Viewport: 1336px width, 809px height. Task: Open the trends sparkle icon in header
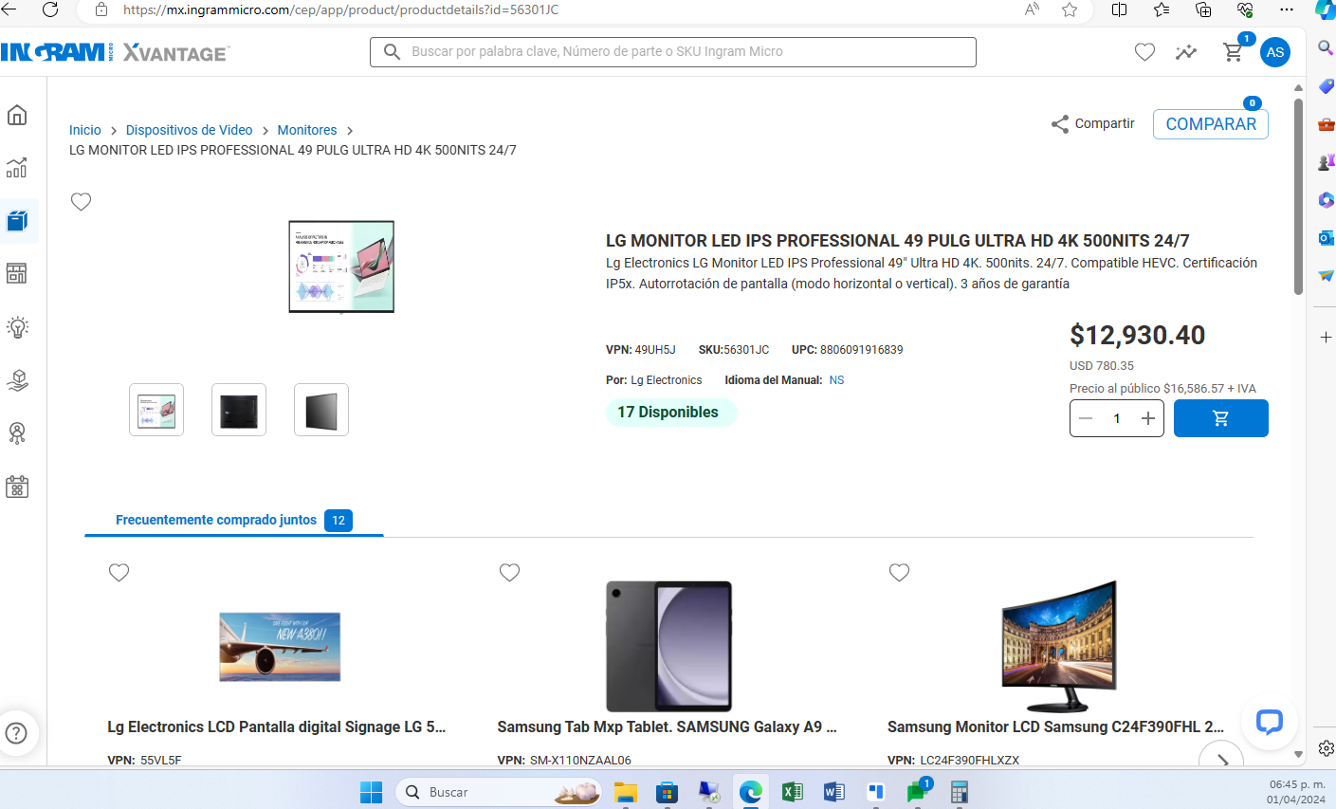[1186, 52]
